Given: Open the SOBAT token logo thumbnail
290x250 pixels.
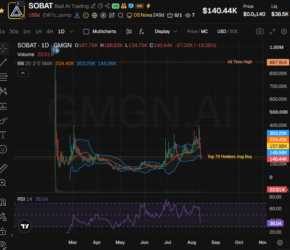Looking at the screenshot, I should click(x=16, y=11).
